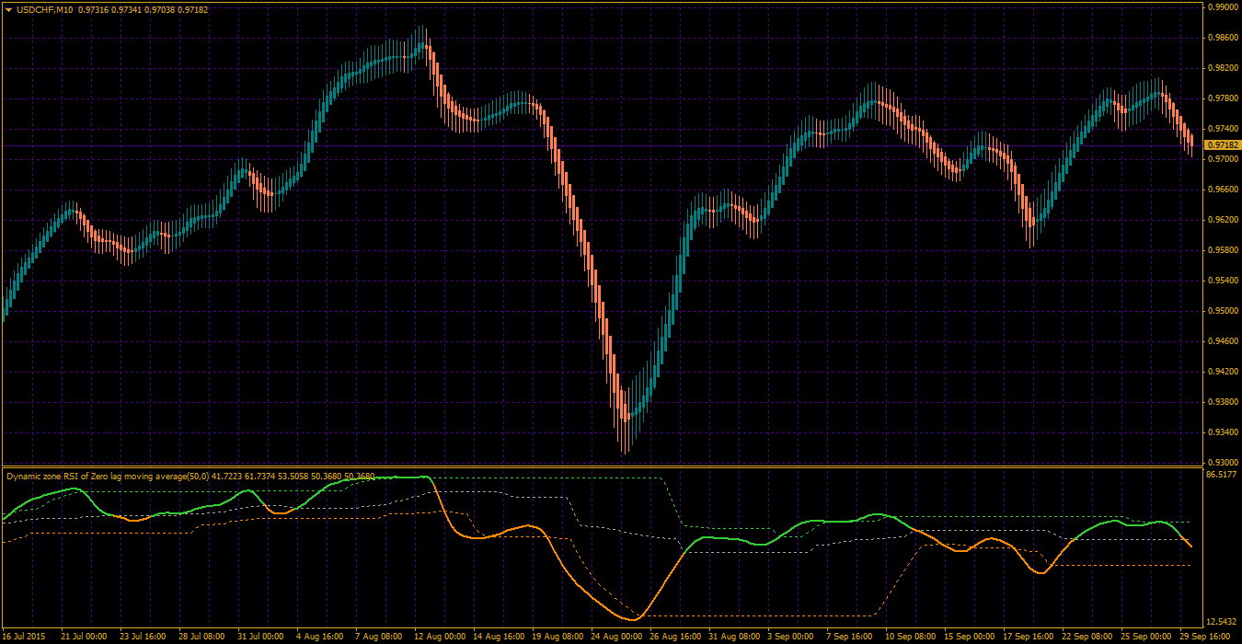1242x644 pixels.
Task: Click the 0.93800 price axis label
Action: 1222,402
